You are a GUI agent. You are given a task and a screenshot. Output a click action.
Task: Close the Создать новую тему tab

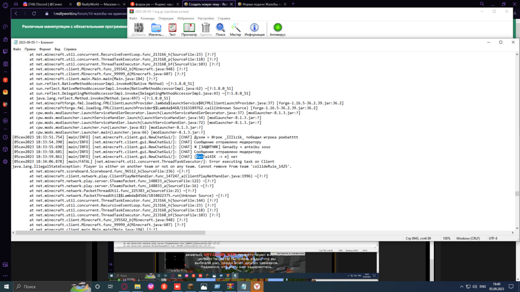tap(231, 4)
